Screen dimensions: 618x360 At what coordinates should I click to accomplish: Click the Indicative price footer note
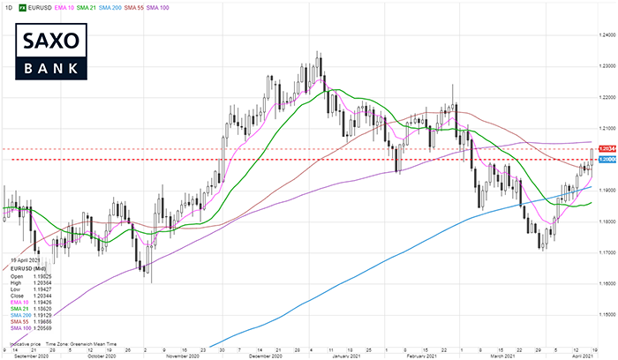point(25,344)
